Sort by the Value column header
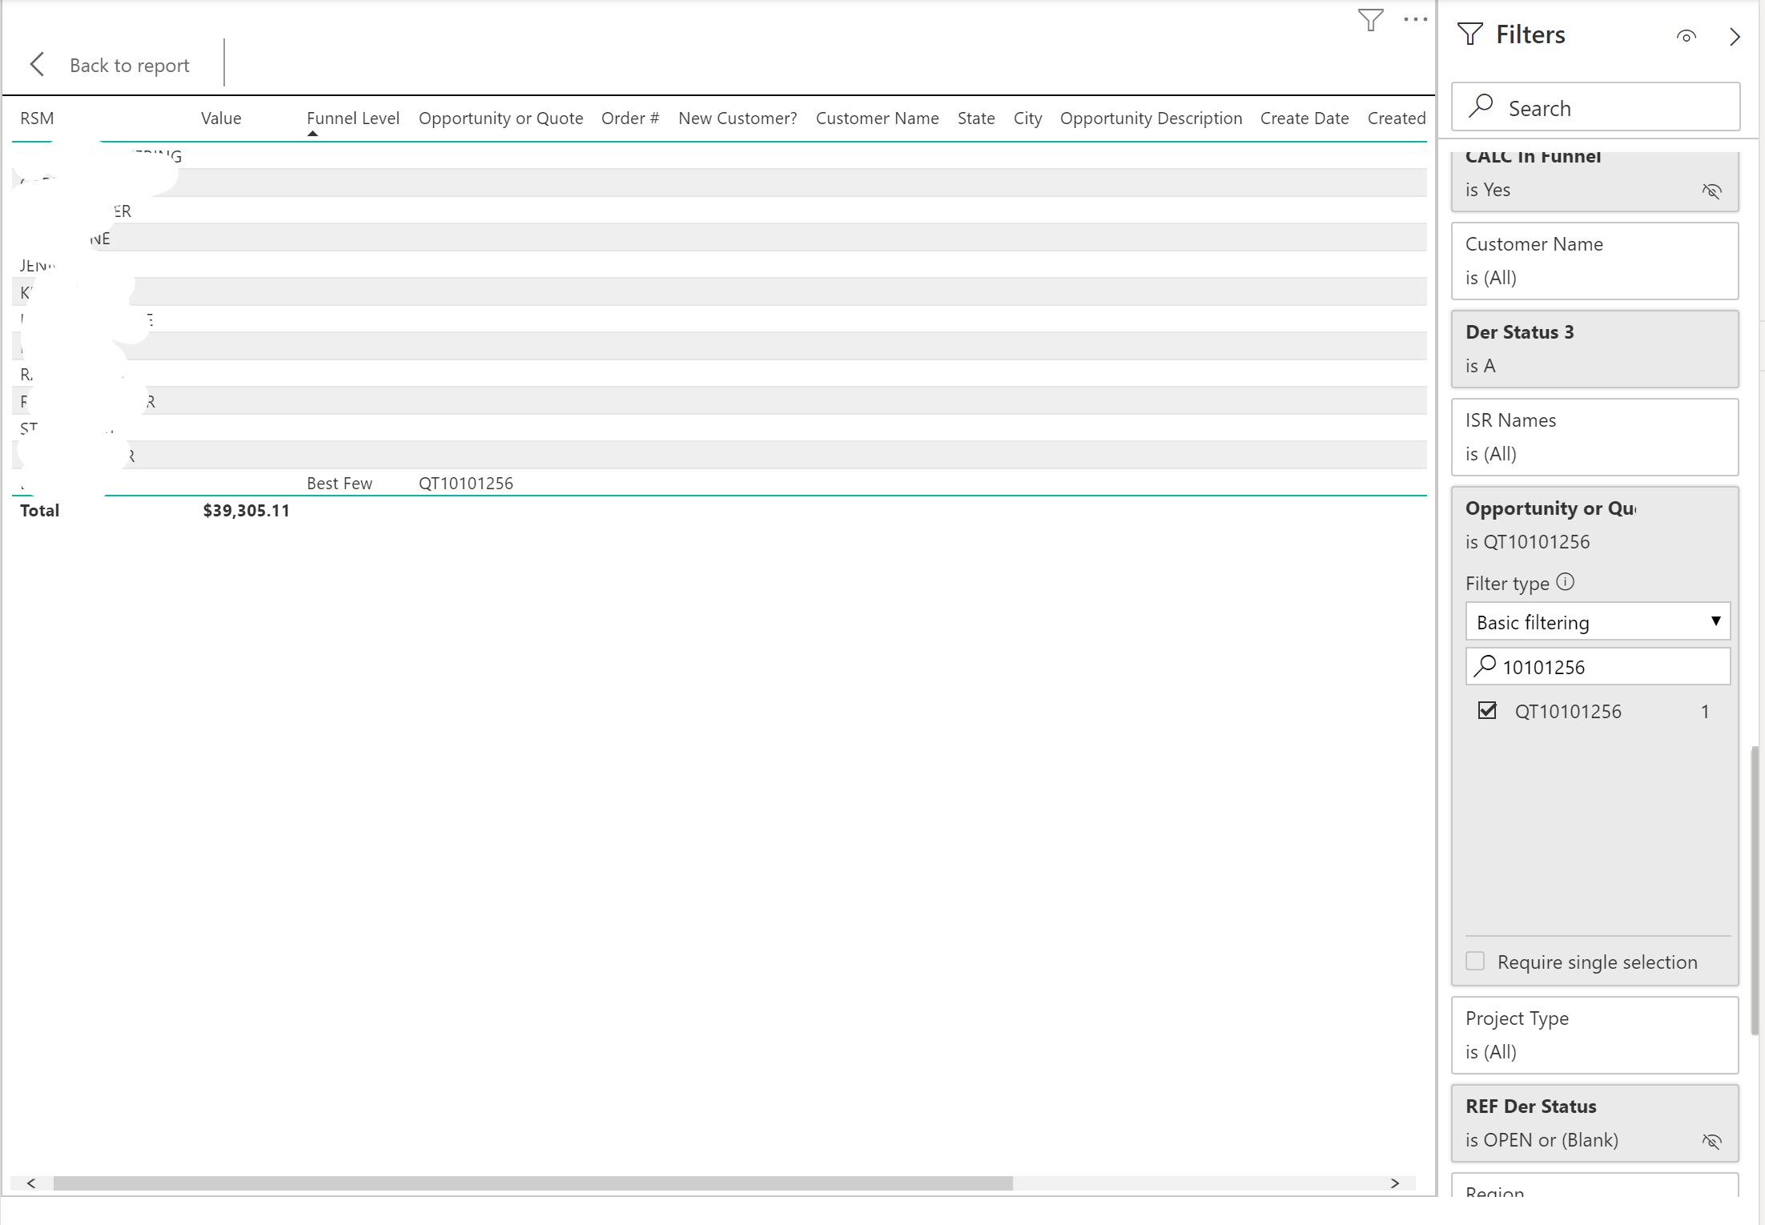 (x=221, y=118)
